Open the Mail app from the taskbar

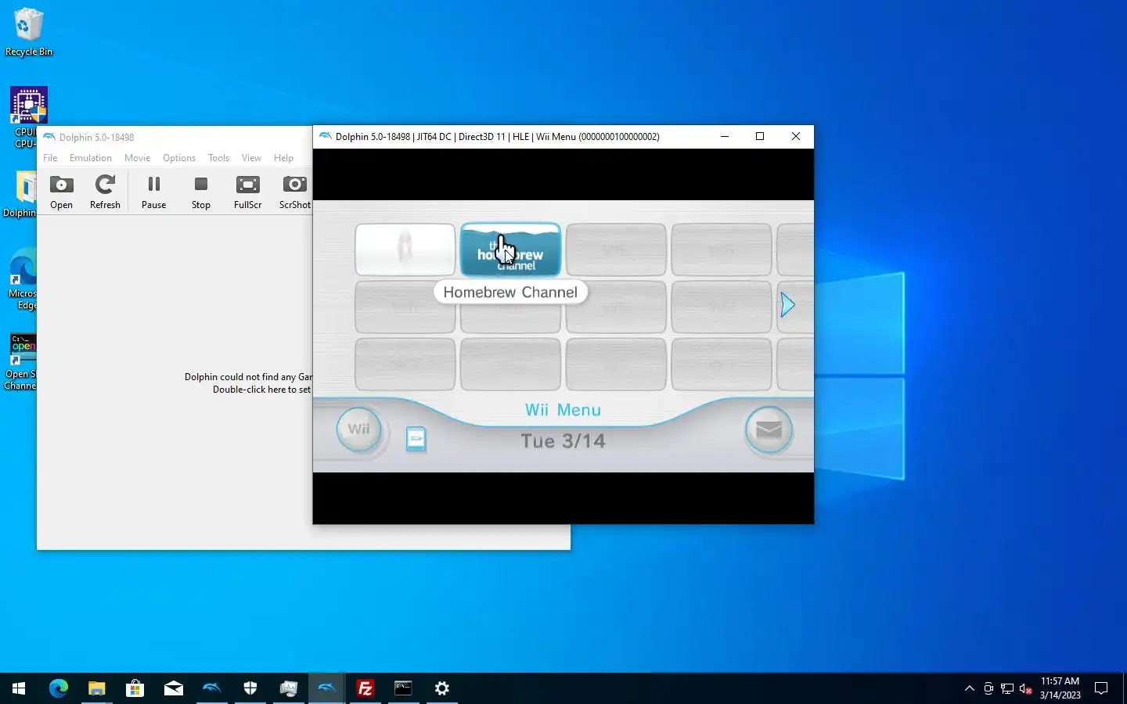click(173, 688)
